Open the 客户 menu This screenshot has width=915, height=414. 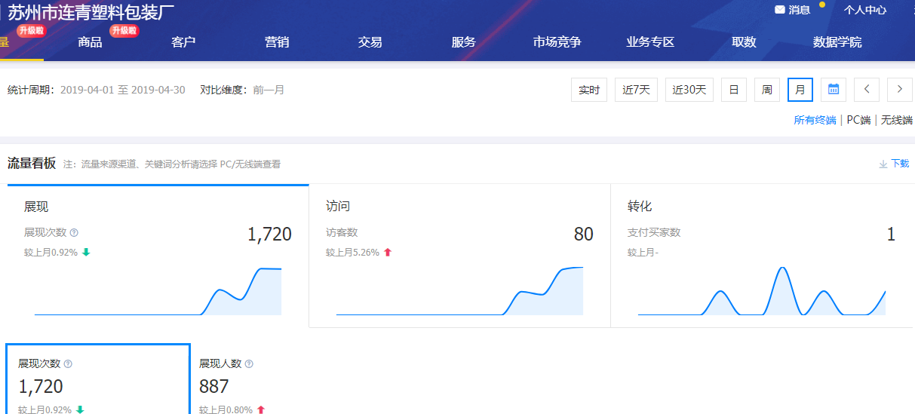[x=183, y=42]
